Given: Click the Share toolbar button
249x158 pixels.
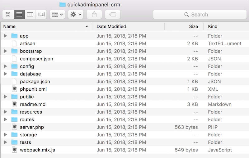Looking at the screenshot, I should [x=94, y=14].
